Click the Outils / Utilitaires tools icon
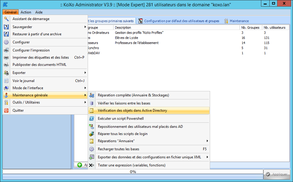This screenshot has height=182, width=293. tap(6, 102)
